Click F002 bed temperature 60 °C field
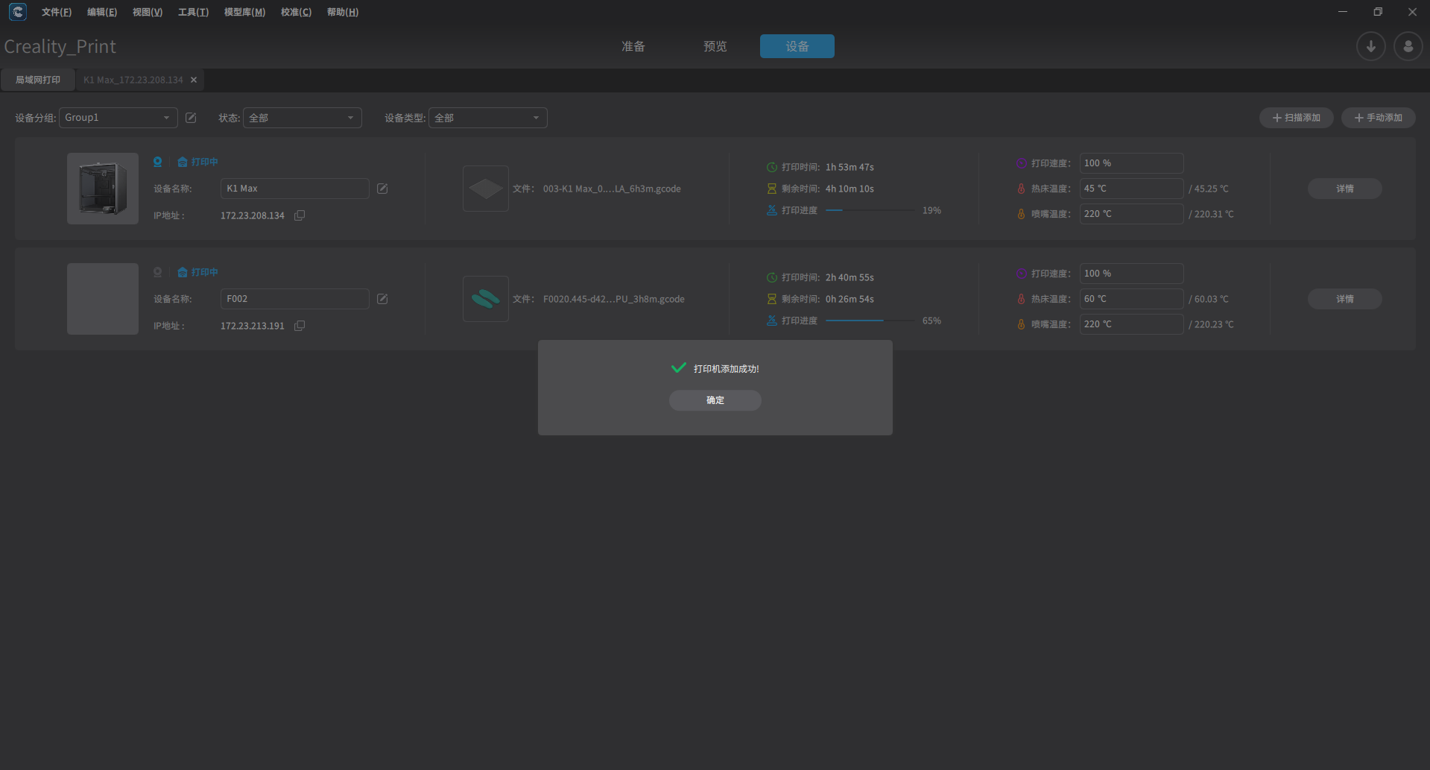 (x=1132, y=299)
